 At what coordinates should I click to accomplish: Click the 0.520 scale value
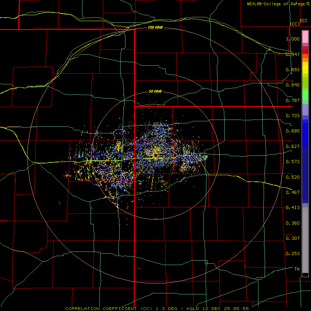coord(293,177)
